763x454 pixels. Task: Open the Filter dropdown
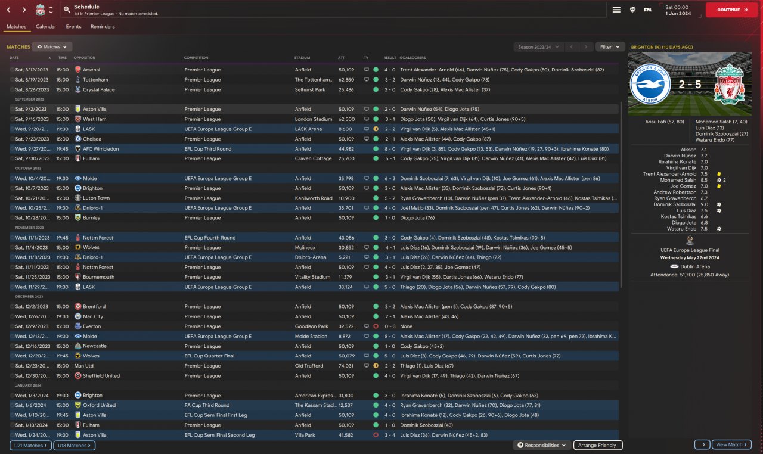610,46
